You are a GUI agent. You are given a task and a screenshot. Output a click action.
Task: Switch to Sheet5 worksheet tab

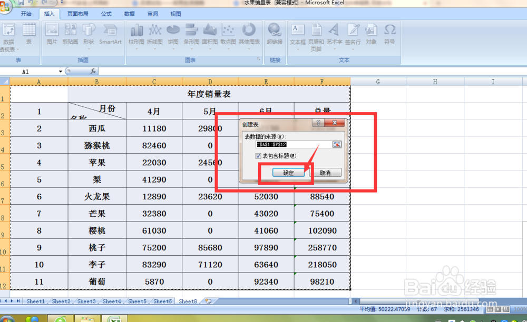137,301
